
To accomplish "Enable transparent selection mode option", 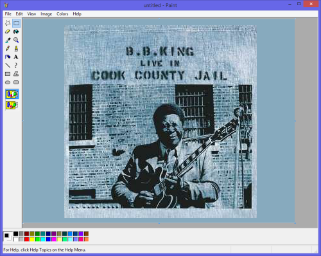I will tap(12, 105).
